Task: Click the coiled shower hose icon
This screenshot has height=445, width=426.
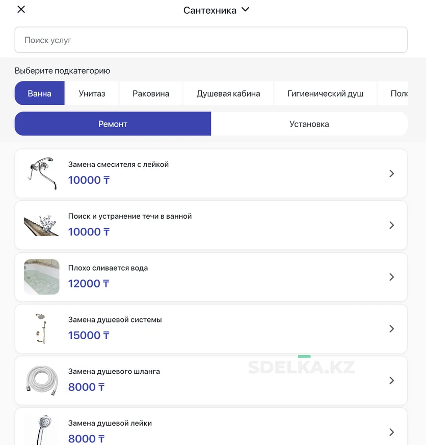Action: (x=42, y=380)
